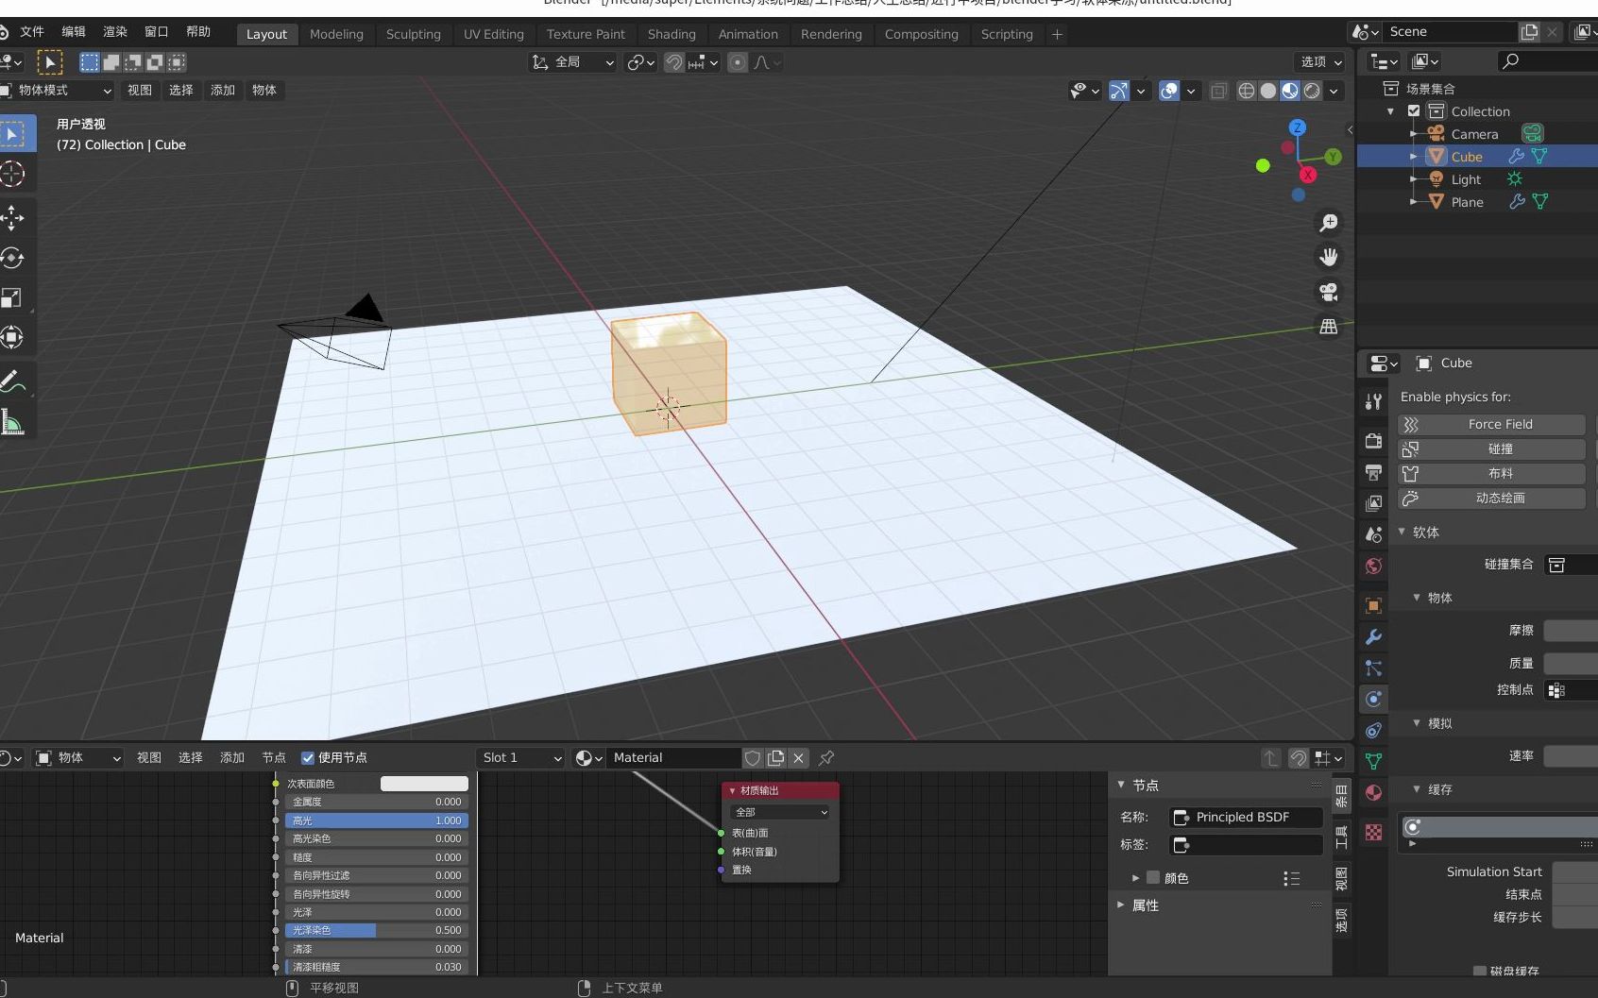Switch viewport to Rendered shading mode
Screen dimensions: 1598x998
(1312, 91)
